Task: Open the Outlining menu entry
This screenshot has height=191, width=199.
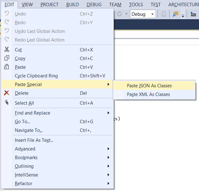Action: pyautogui.click(x=58, y=166)
